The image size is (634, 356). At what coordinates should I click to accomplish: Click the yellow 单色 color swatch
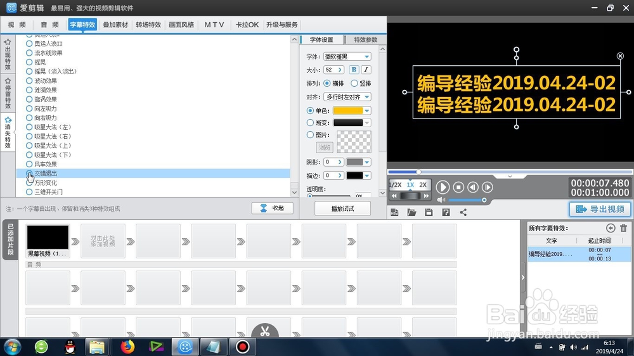point(347,111)
